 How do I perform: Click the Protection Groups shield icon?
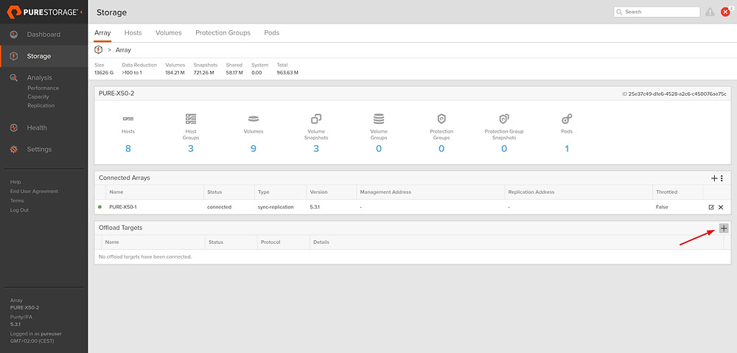pos(441,119)
